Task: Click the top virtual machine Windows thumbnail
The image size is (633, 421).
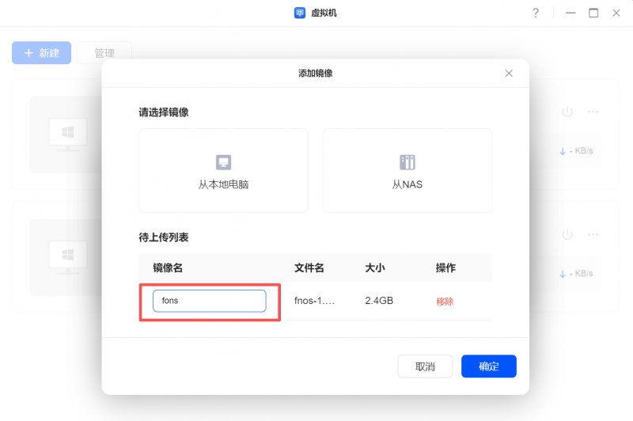Action: click(x=67, y=134)
